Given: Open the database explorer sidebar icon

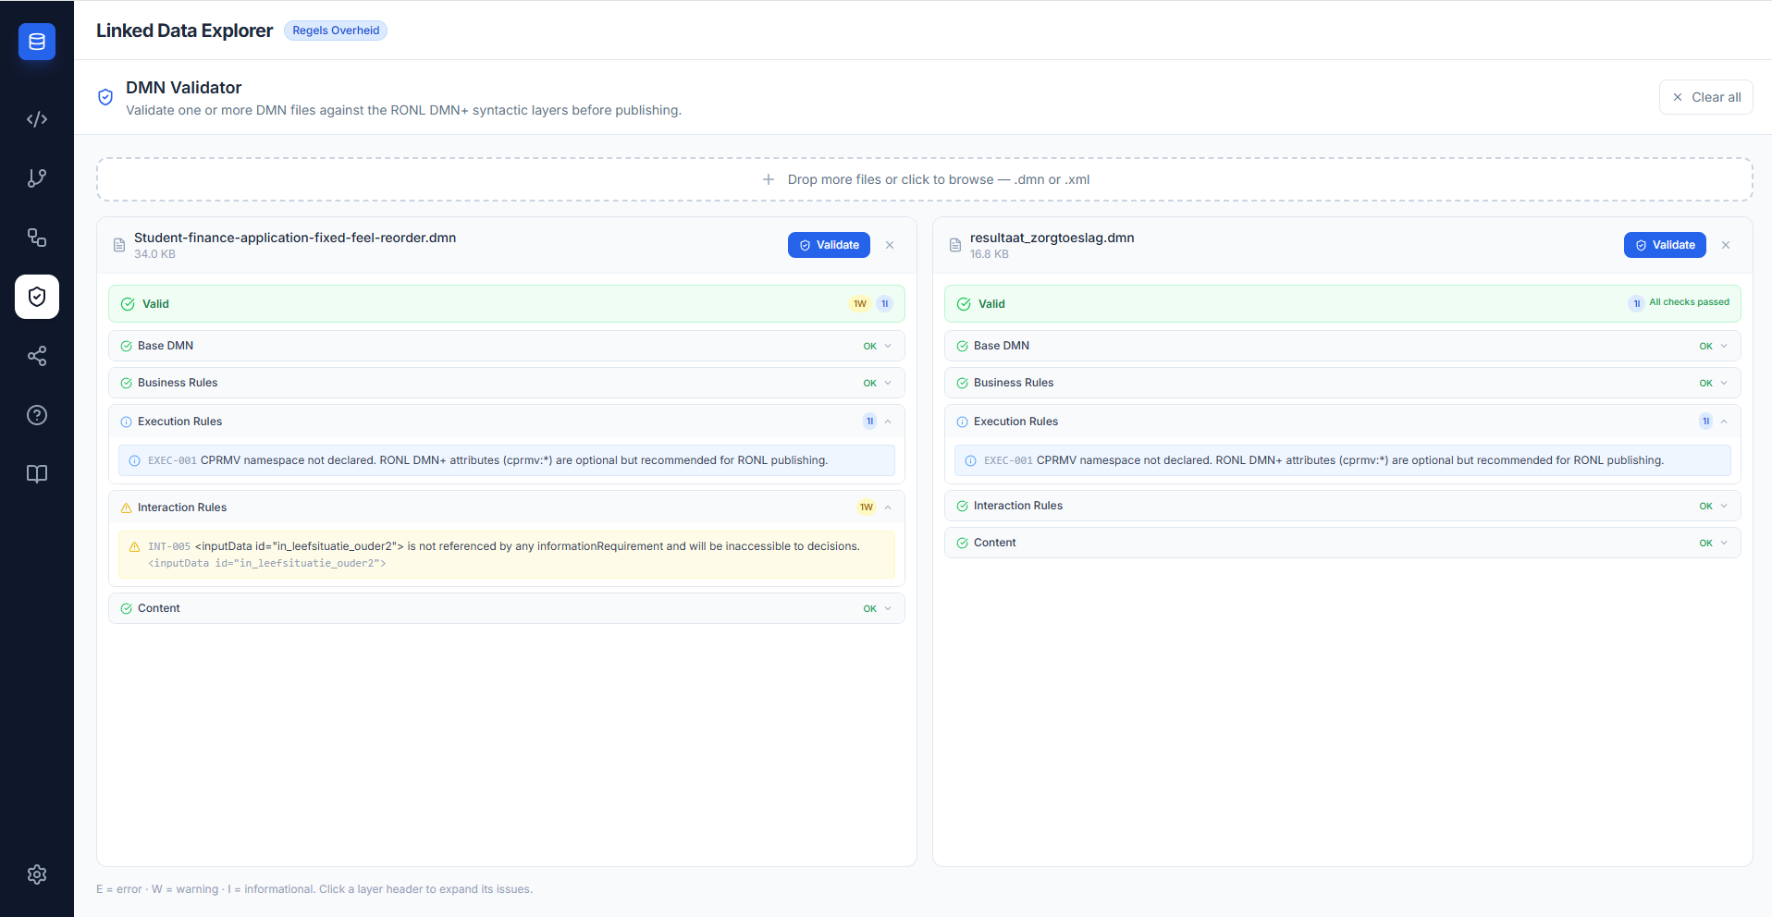Looking at the screenshot, I should coord(37,42).
